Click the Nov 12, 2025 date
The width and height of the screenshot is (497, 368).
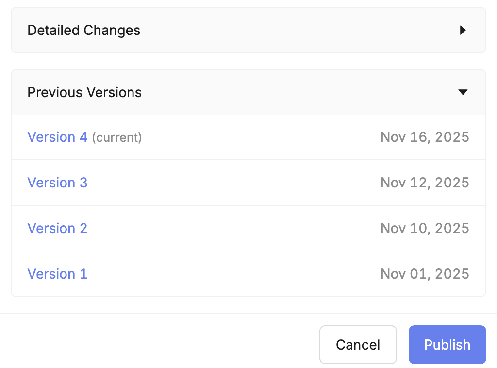point(425,183)
